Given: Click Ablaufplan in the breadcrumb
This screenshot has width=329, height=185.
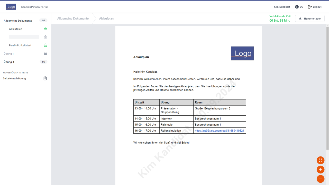Looking at the screenshot, I should click(x=106, y=18).
